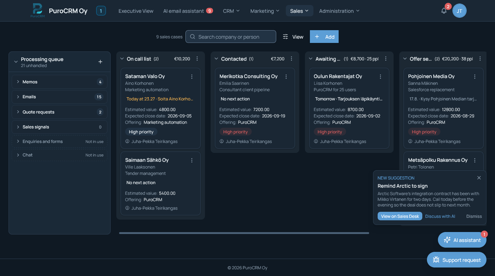This screenshot has width=495, height=276.
Task: Close the New Suggestion popup
Action: (479, 178)
